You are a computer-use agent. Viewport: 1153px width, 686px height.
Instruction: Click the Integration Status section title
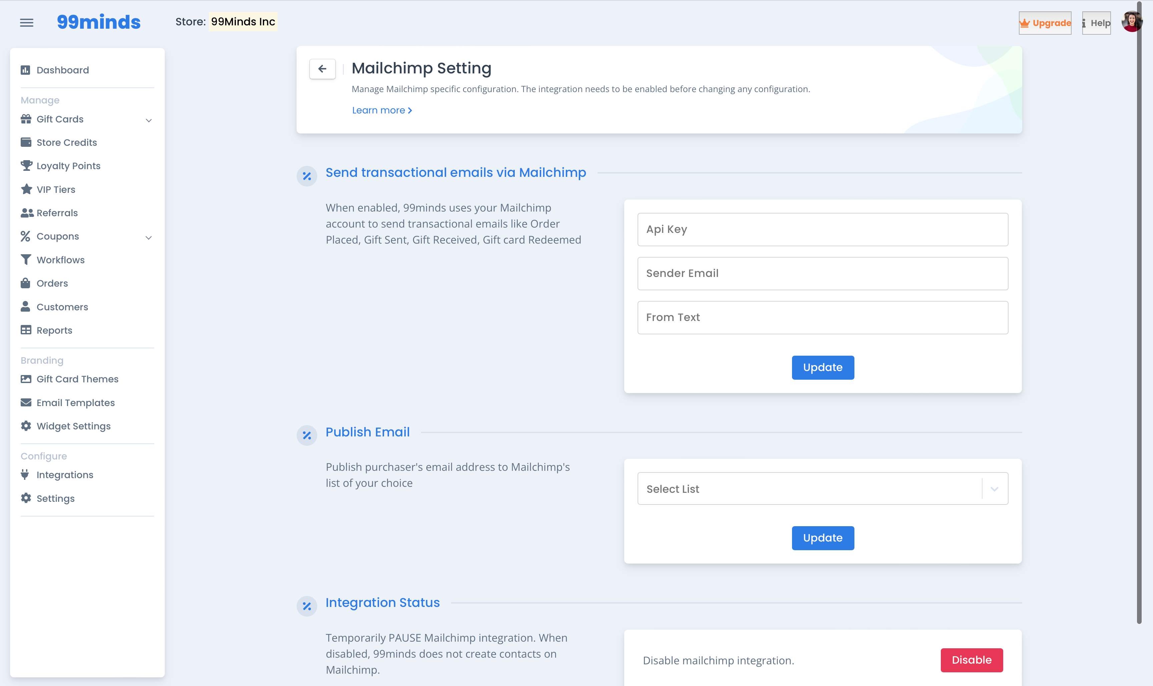pyautogui.click(x=383, y=602)
